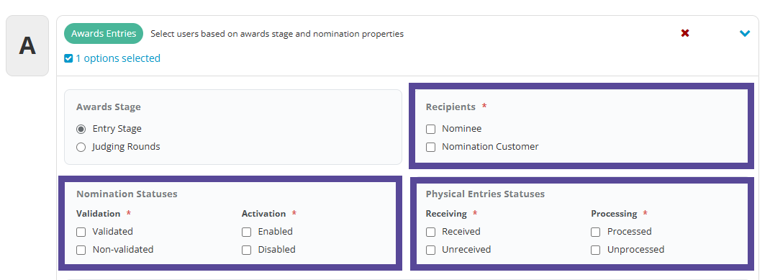770x280 pixels.
Task: Tick the Enabled activation checkbox
Action: [247, 232]
